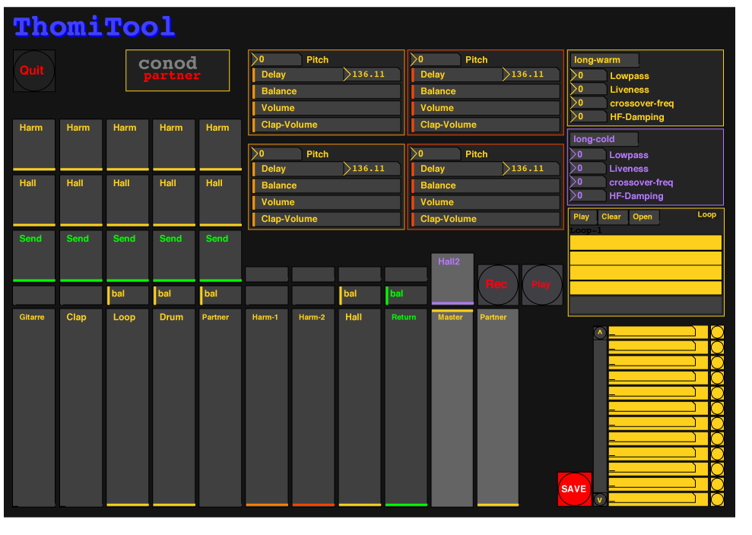The height and width of the screenshot is (535, 752).
Task: Click the Clear button in the Loop panel
Action: coord(612,217)
